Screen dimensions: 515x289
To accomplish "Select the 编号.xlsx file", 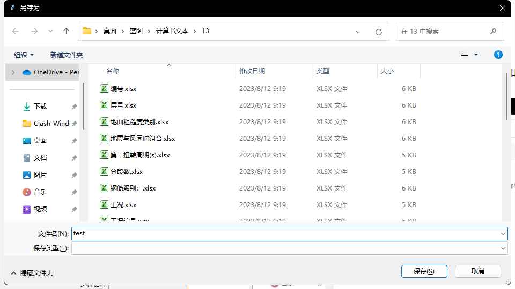I will [123, 89].
